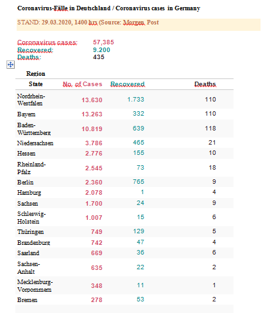Select the Mecklenburg-Vorpommern state cell
The image size is (265, 313).
pos(35,285)
